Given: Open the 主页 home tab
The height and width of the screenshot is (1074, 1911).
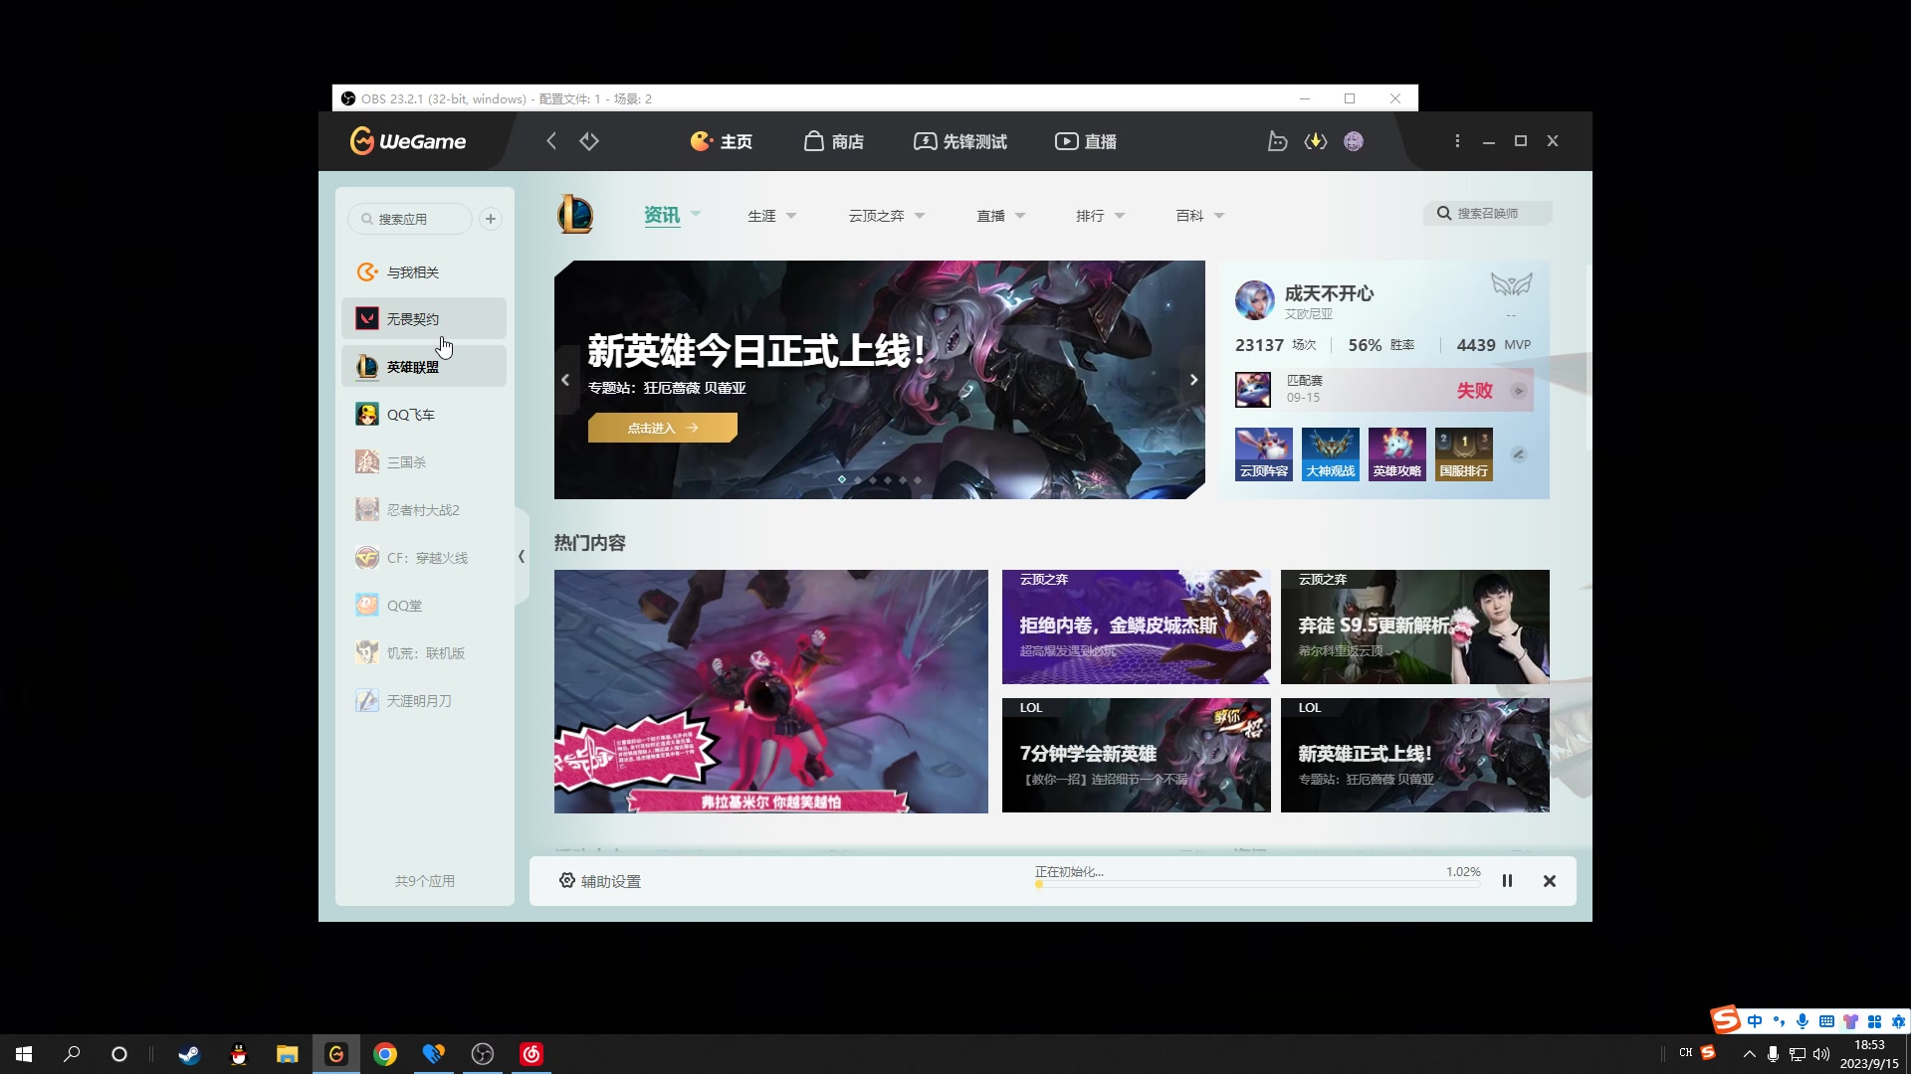Looking at the screenshot, I should coord(722,141).
